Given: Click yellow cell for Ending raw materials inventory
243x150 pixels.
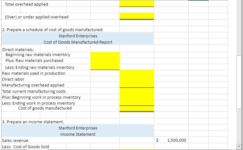Looking at the screenshot, I should point(105,67).
